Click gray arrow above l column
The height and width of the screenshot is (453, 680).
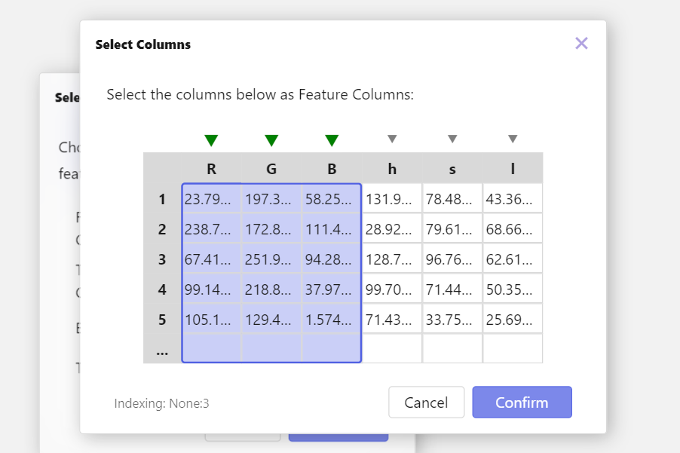click(x=513, y=139)
